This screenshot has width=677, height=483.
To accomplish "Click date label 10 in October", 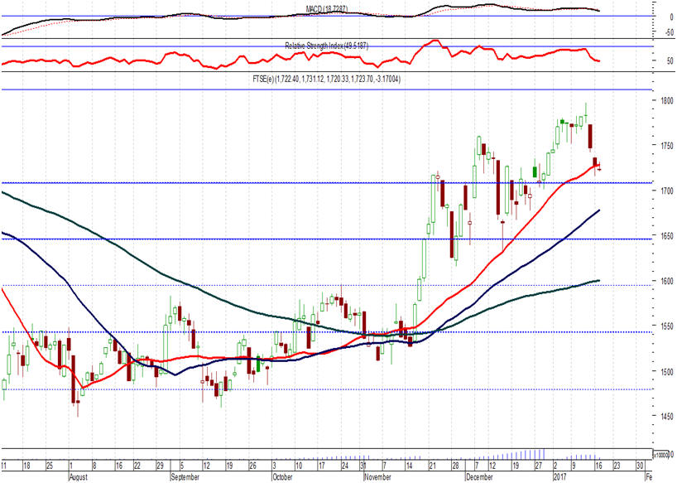I will click(x=299, y=466).
